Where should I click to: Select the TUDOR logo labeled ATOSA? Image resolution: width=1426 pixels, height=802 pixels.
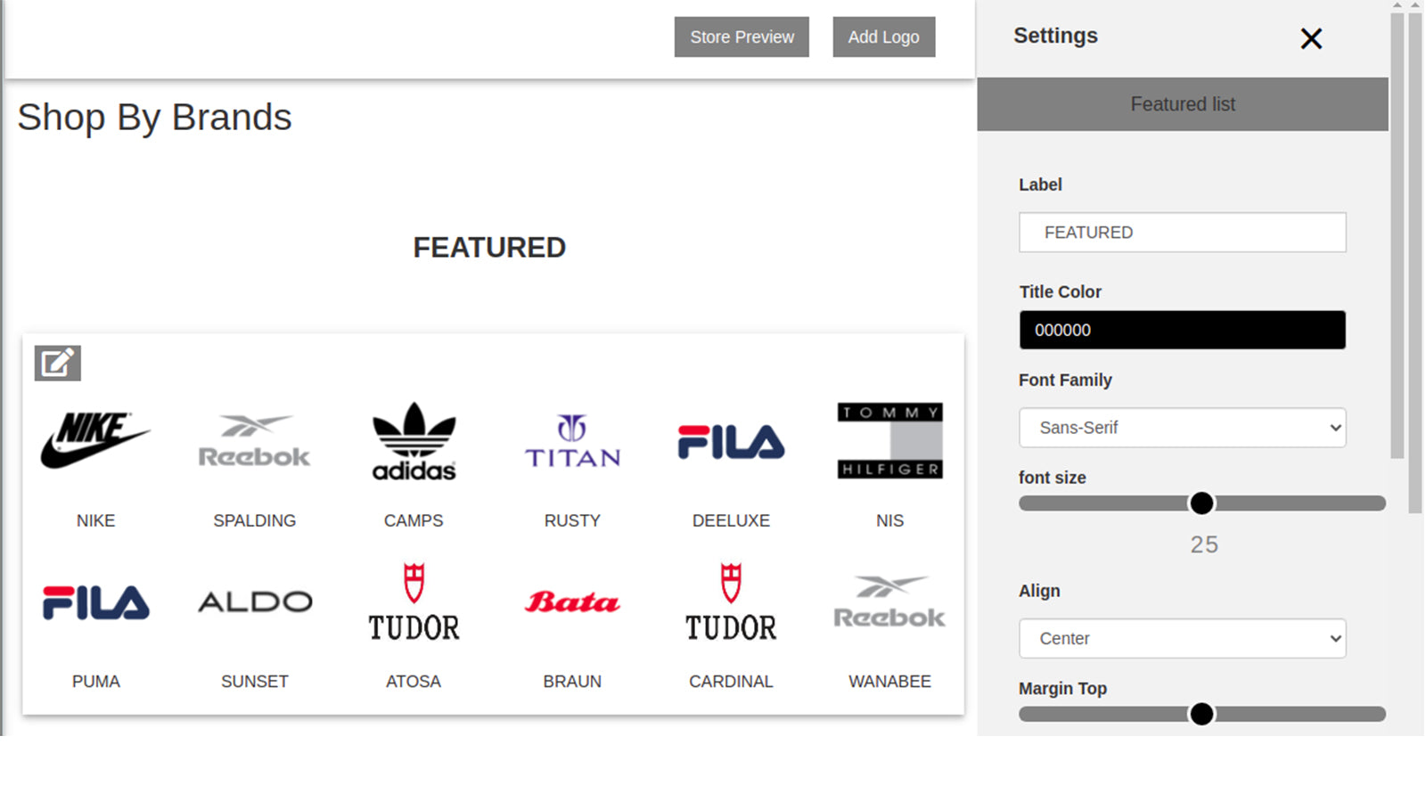(x=413, y=601)
